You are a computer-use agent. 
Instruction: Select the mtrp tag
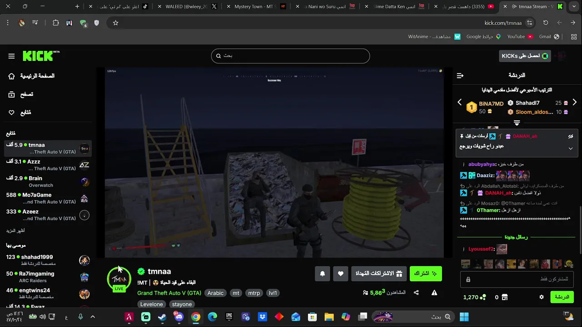coord(254,293)
